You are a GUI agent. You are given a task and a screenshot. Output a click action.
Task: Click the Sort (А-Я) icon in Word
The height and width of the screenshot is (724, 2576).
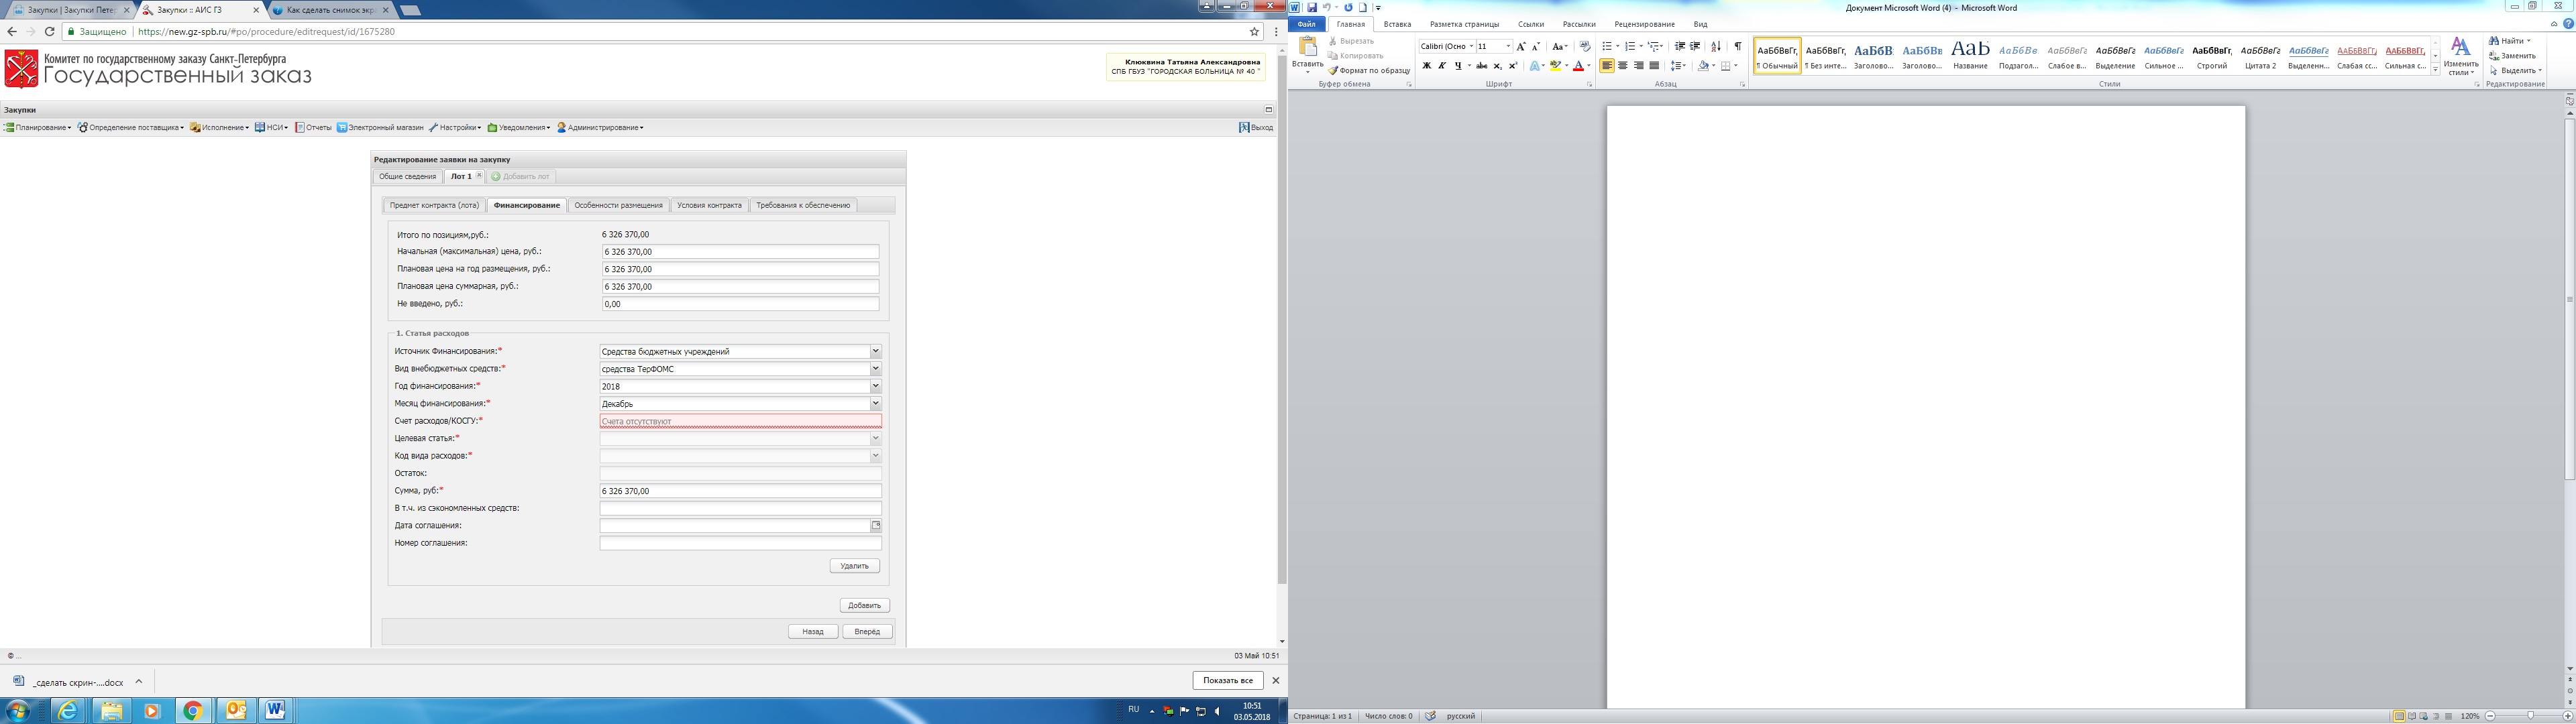click(x=1716, y=46)
